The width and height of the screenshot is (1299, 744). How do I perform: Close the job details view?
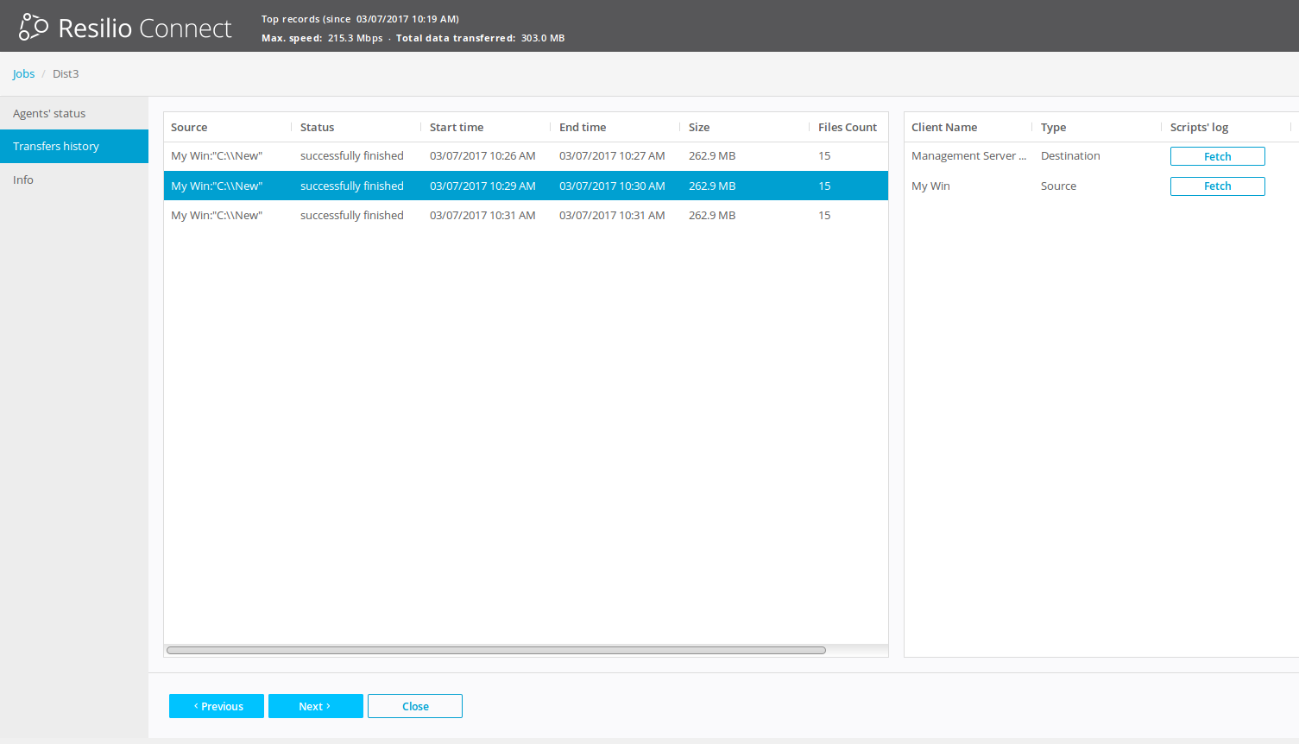click(415, 706)
